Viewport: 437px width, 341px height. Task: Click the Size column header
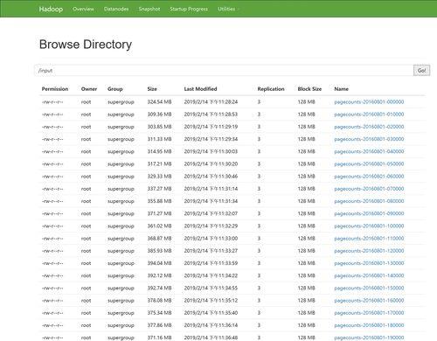pos(152,89)
